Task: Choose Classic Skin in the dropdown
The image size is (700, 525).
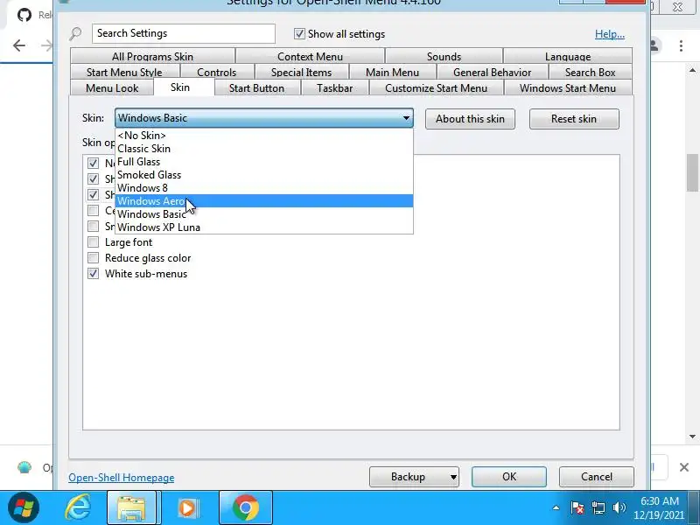Action: (264, 149)
